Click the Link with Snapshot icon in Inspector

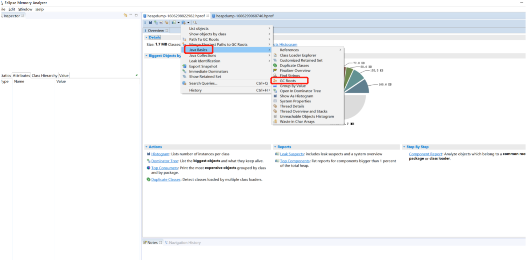coord(125,15)
